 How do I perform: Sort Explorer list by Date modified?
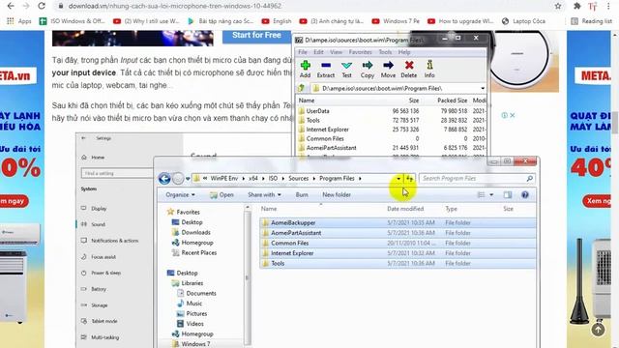coord(405,209)
